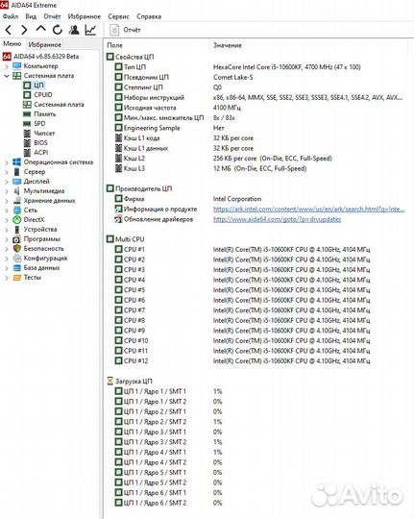
Task: Expand the Компьютер tree node
Action: 7,66
